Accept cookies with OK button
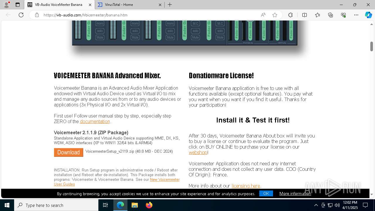The width and height of the screenshot is (375, 211). (266, 193)
